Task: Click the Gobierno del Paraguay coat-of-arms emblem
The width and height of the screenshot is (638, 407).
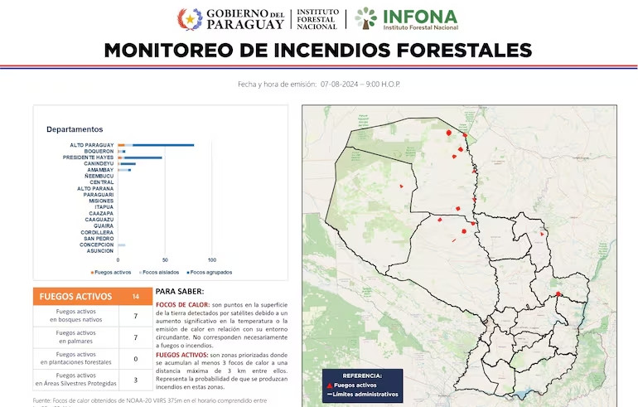Action: tap(190, 19)
